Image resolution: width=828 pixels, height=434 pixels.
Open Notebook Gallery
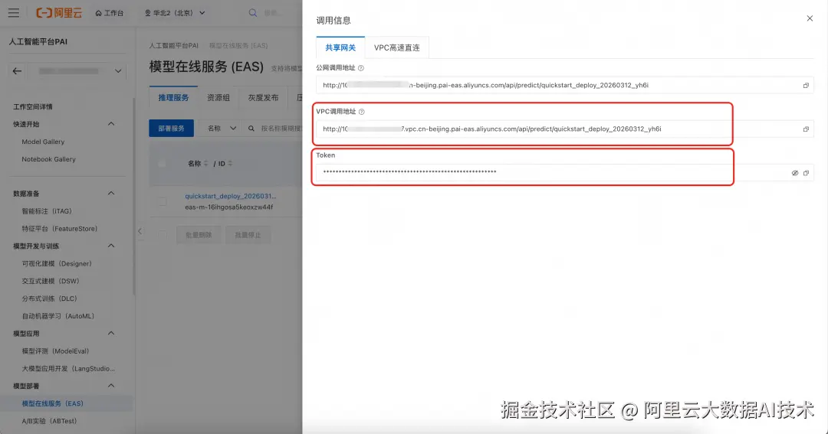pyautogui.click(x=48, y=158)
